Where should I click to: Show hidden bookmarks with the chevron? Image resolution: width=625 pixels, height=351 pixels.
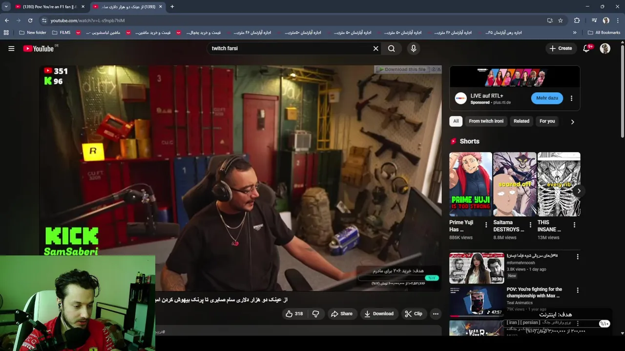[x=575, y=33]
